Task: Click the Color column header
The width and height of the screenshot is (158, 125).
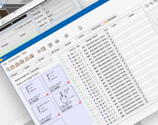Action: click(x=114, y=25)
